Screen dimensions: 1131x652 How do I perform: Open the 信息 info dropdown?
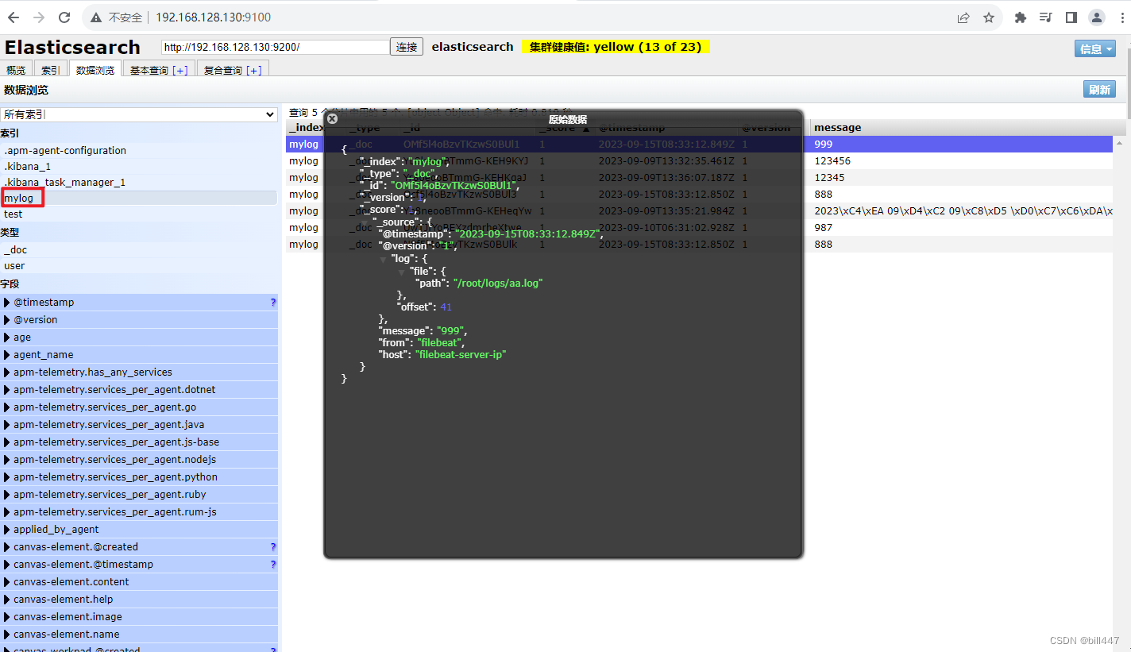point(1095,48)
